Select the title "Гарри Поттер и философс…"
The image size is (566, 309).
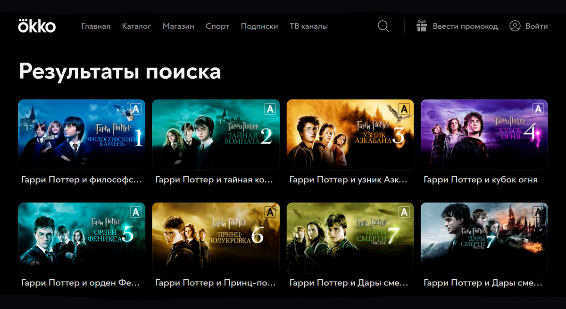pyautogui.click(x=82, y=180)
